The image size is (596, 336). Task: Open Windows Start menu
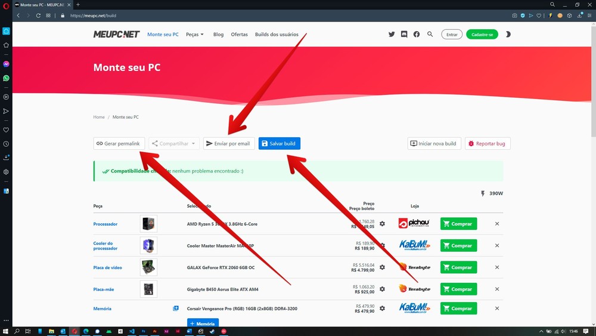point(5,331)
